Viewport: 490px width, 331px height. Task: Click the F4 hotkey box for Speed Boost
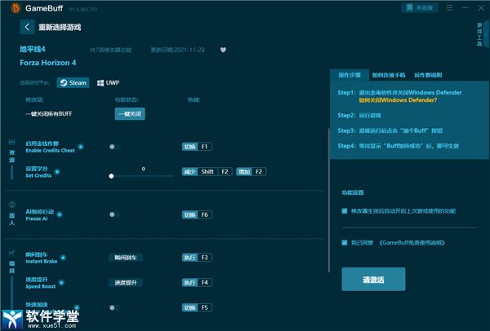tap(197, 283)
